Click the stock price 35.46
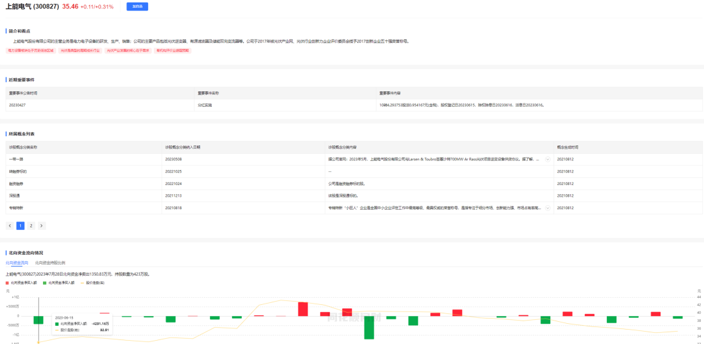The width and height of the screenshot is (704, 344). (70, 7)
